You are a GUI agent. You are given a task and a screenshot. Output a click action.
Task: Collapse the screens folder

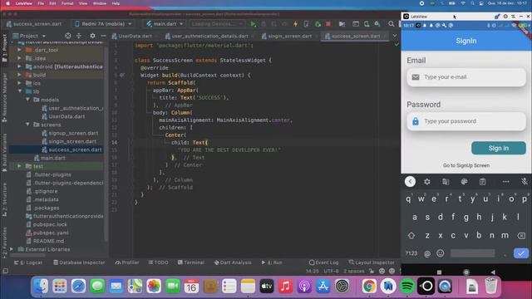27,125
